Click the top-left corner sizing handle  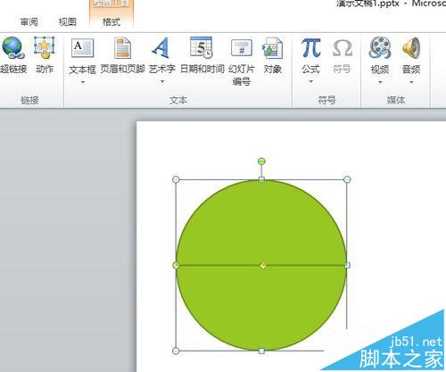pos(176,179)
